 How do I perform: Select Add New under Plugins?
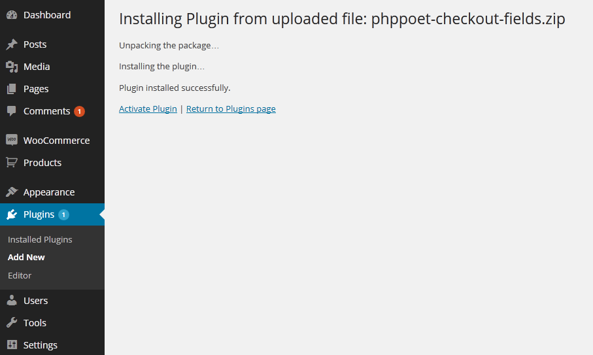coord(26,257)
